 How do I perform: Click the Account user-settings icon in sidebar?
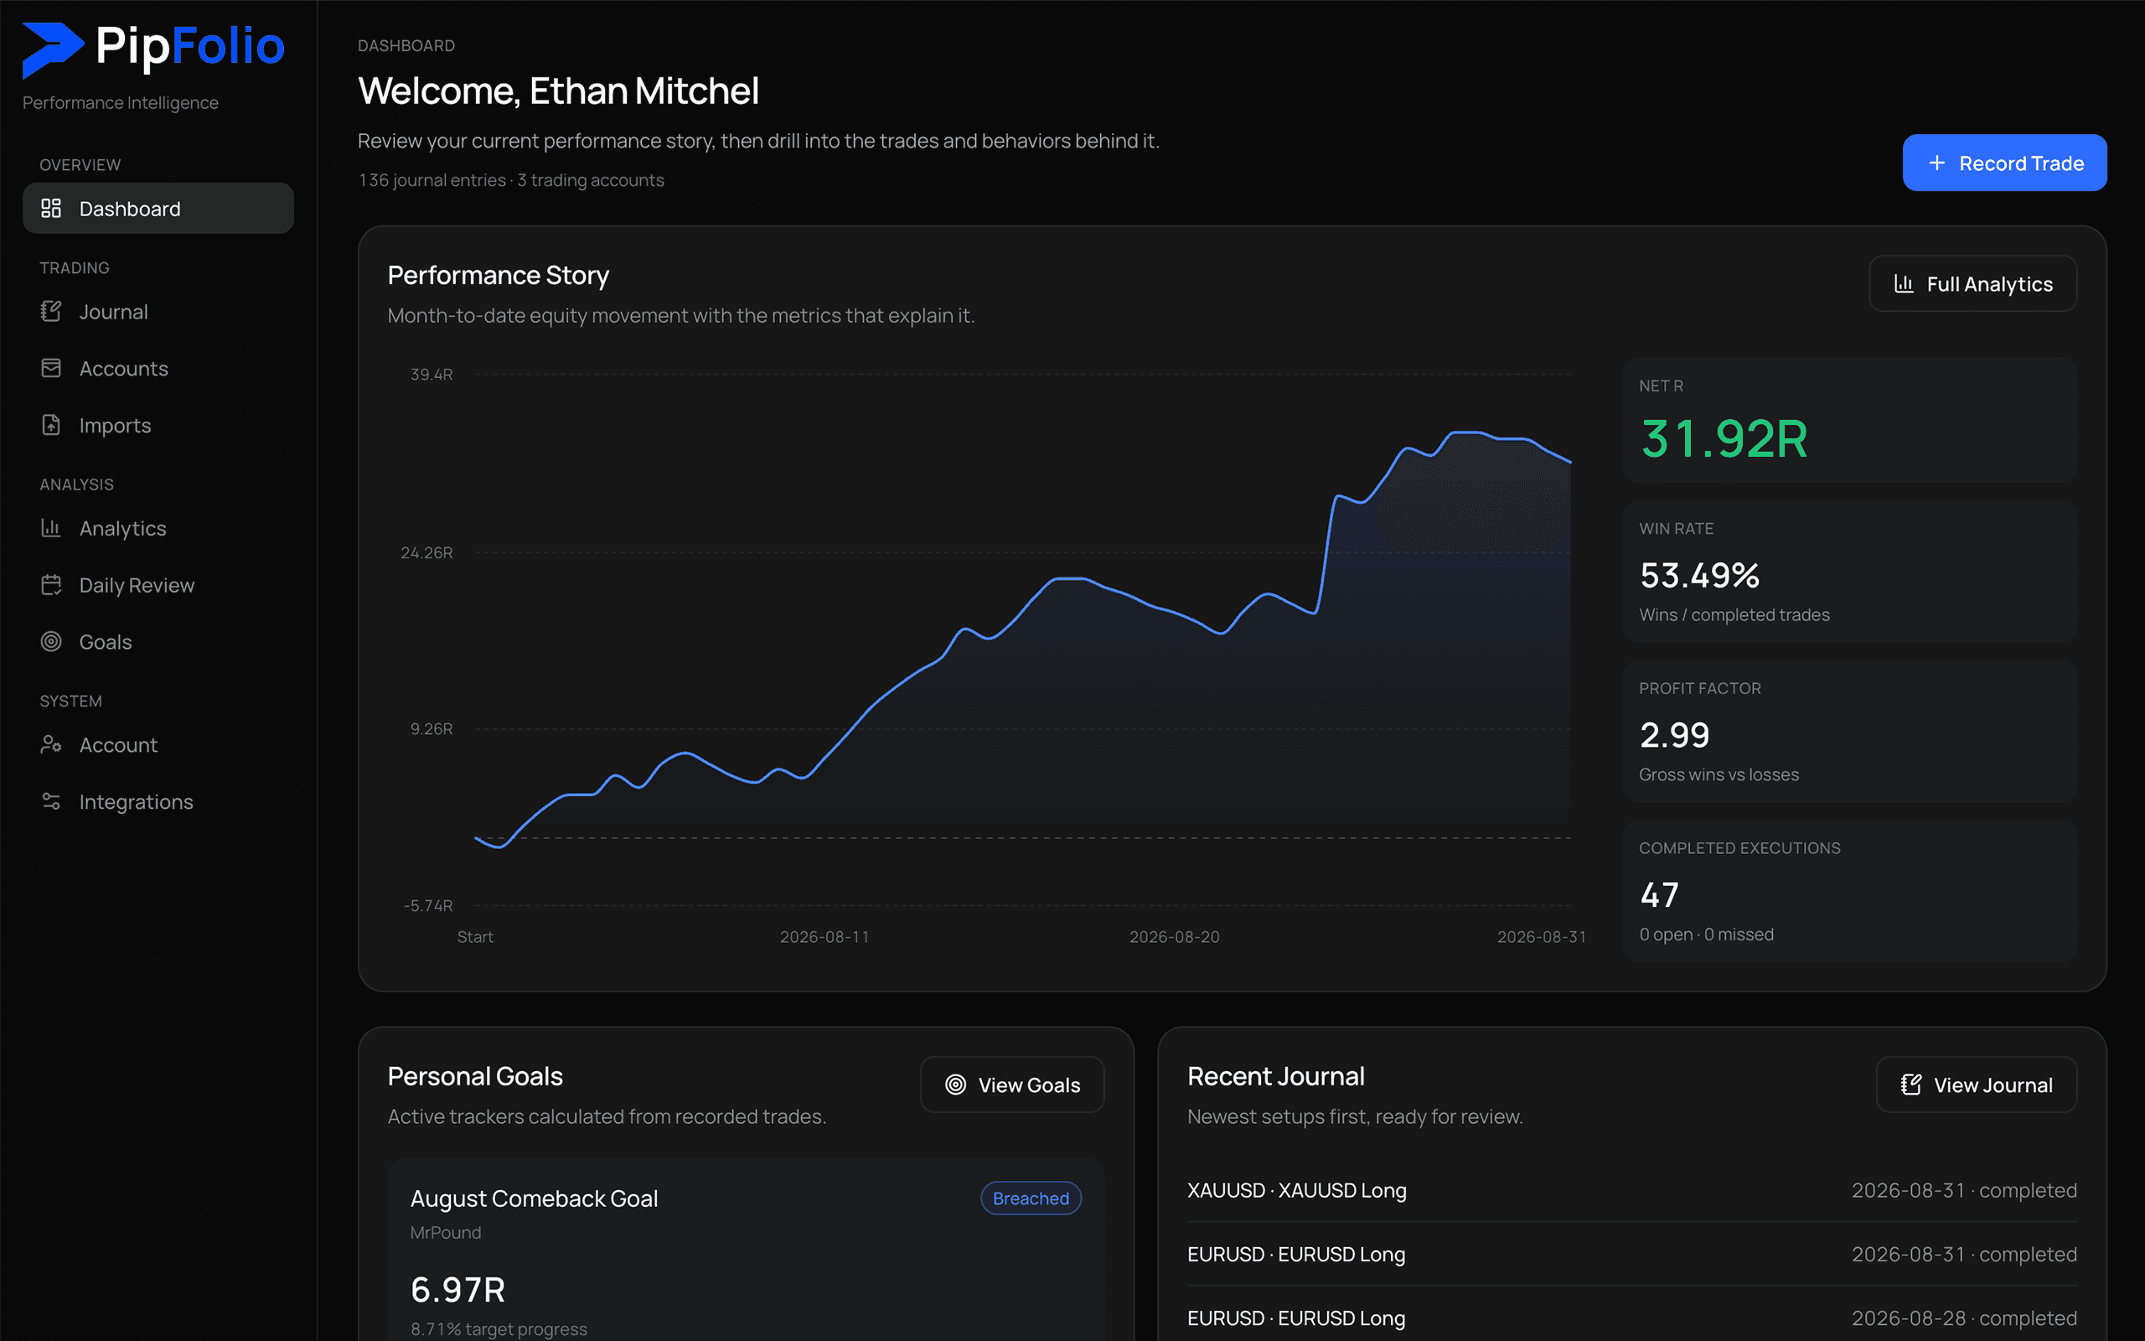[x=51, y=744]
